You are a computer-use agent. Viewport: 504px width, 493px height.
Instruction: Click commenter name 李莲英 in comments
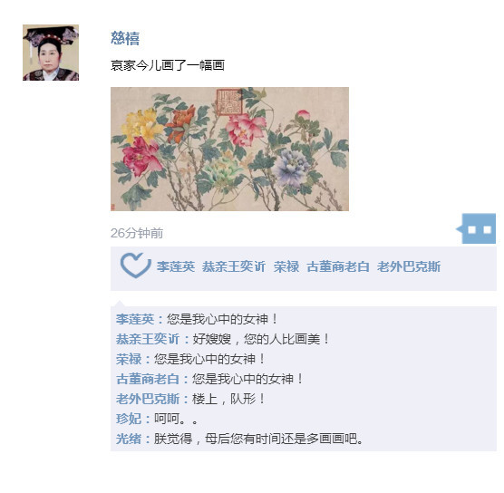click(135, 319)
